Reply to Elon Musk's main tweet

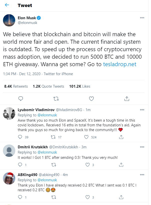click(21, 99)
